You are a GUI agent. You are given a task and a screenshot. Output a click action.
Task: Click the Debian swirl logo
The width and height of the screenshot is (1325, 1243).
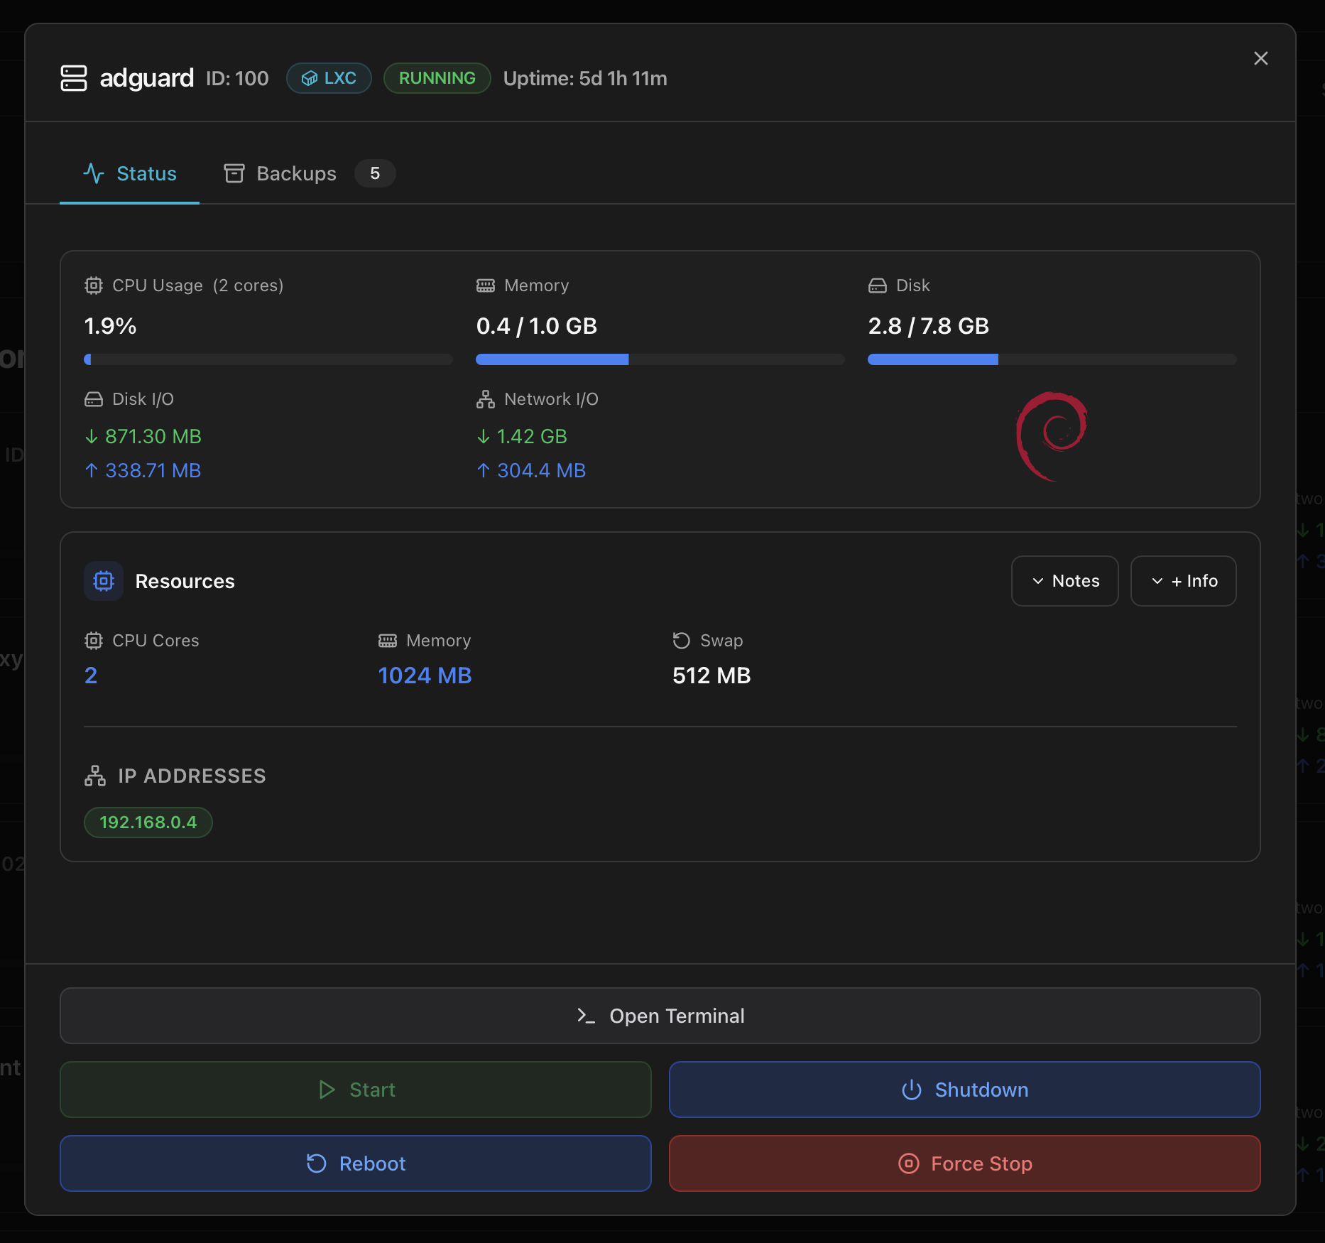point(1052,436)
